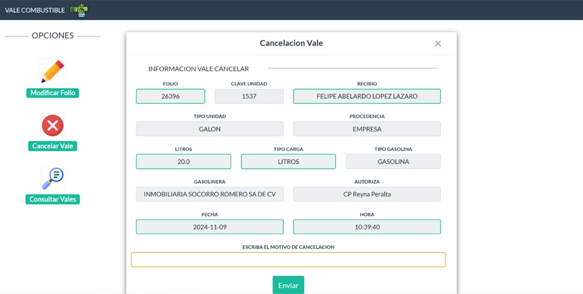Click the Fecha field showing 2024-11-09
The height and width of the screenshot is (294, 583).
click(210, 227)
